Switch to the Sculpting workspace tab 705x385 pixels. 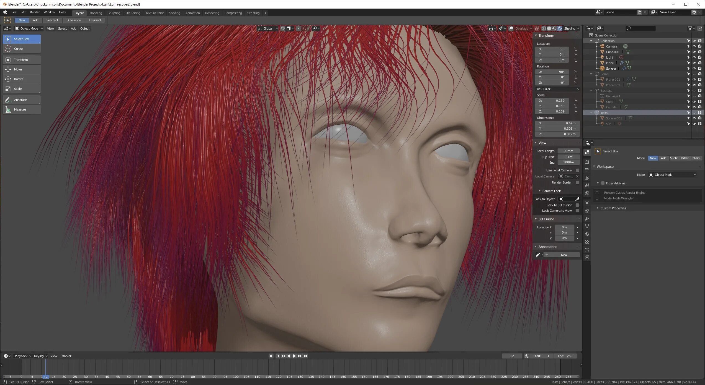pyautogui.click(x=114, y=13)
